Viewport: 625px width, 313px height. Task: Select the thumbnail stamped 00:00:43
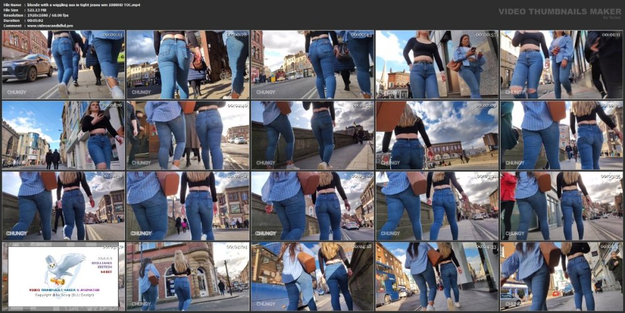click(x=312, y=64)
